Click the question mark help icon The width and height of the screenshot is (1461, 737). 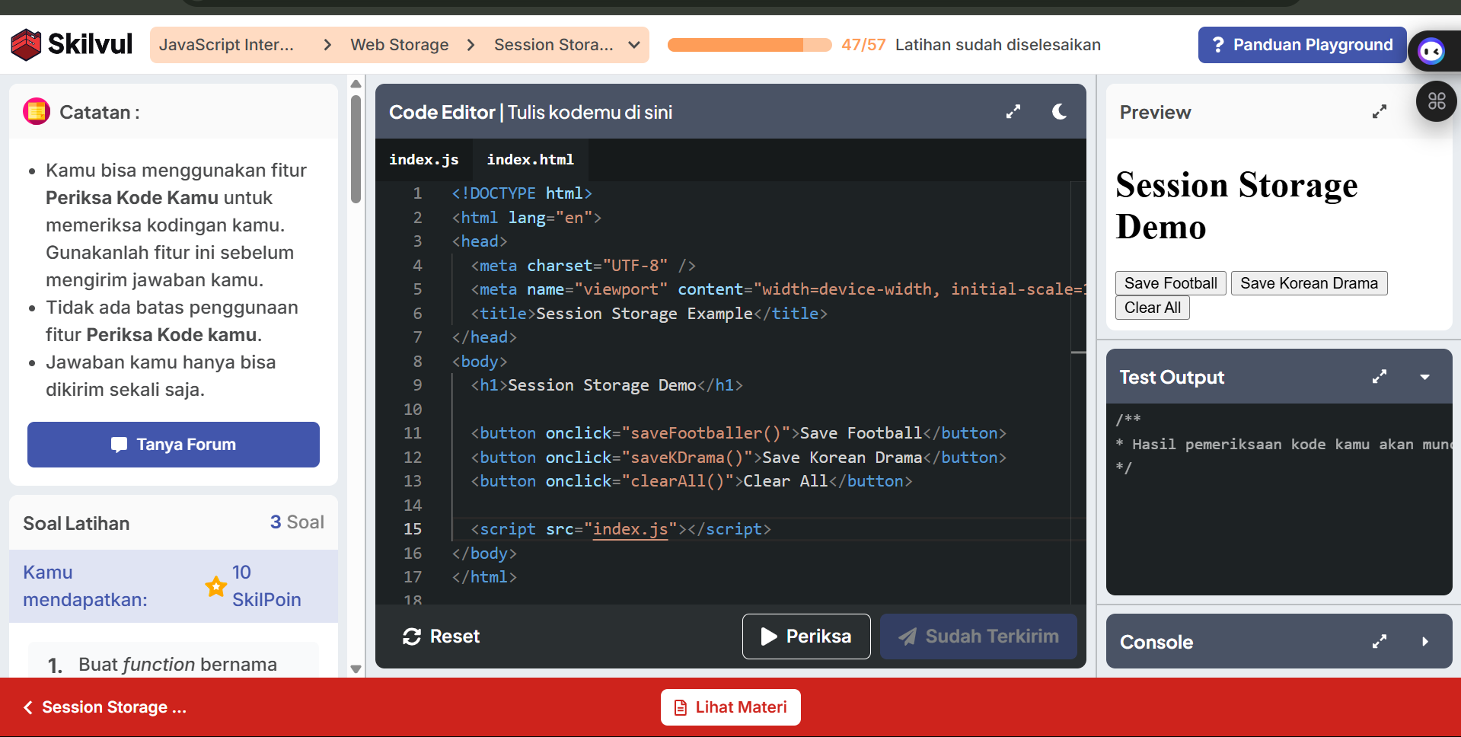pos(1217,45)
